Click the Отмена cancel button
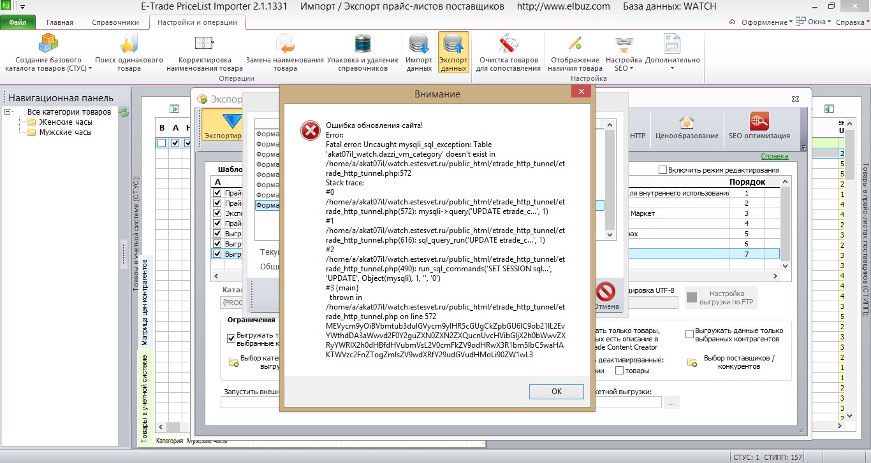This screenshot has height=463, width=871. pos(606,297)
